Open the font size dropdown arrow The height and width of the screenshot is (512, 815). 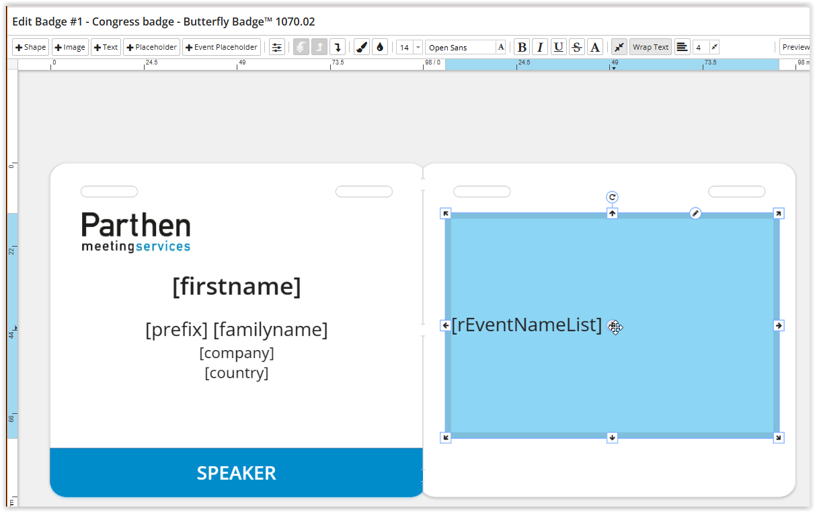pos(418,48)
